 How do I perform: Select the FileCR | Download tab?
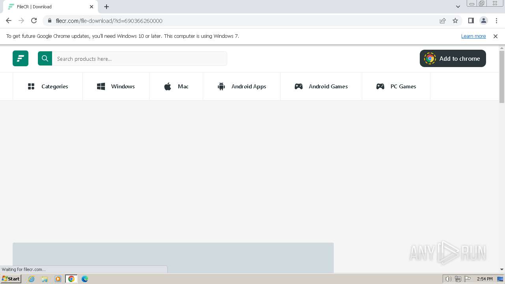click(x=50, y=7)
